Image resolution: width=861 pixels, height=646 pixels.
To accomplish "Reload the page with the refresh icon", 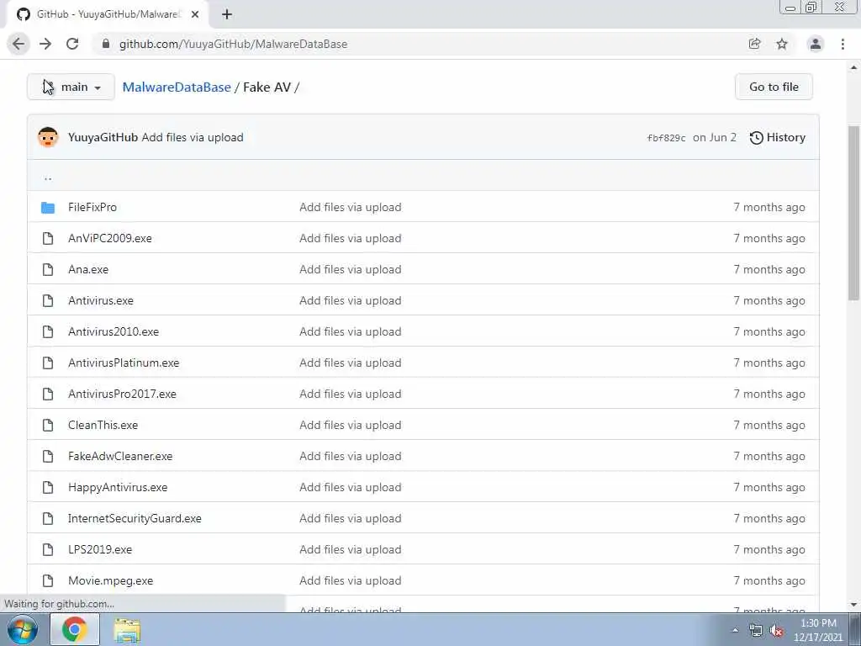I will (x=72, y=44).
